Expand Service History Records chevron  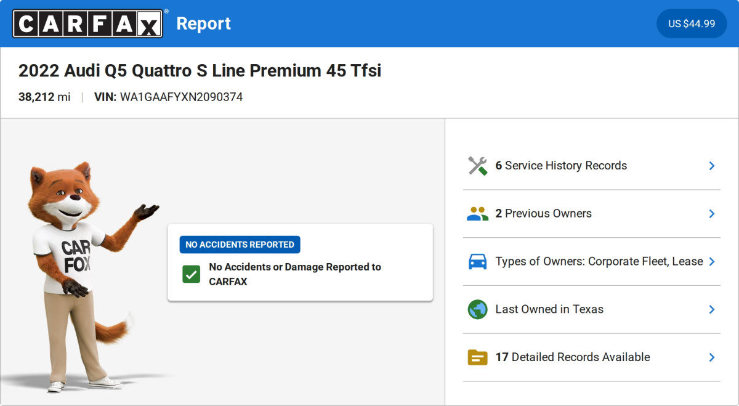click(711, 166)
